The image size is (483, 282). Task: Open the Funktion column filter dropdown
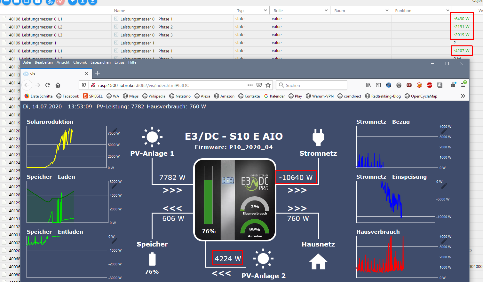(448, 11)
